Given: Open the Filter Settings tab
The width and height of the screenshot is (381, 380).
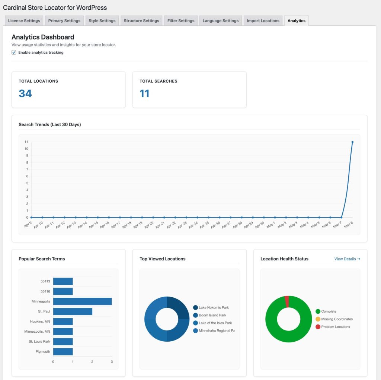Looking at the screenshot, I should (x=181, y=21).
